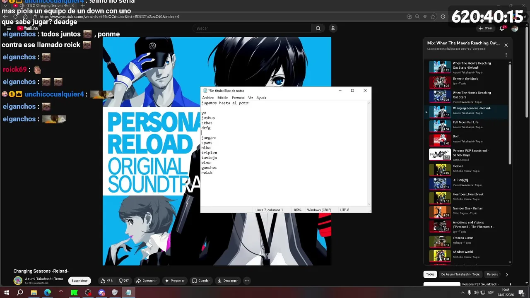The height and width of the screenshot is (298, 530).
Task: Open Azumi Takahashi channel avatar
Action: click(x=18, y=281)
